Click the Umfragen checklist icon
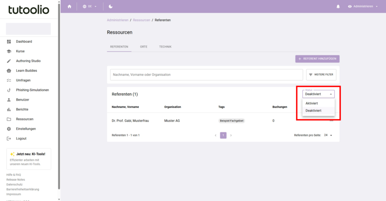386x201 pixels. coord(9,80)
